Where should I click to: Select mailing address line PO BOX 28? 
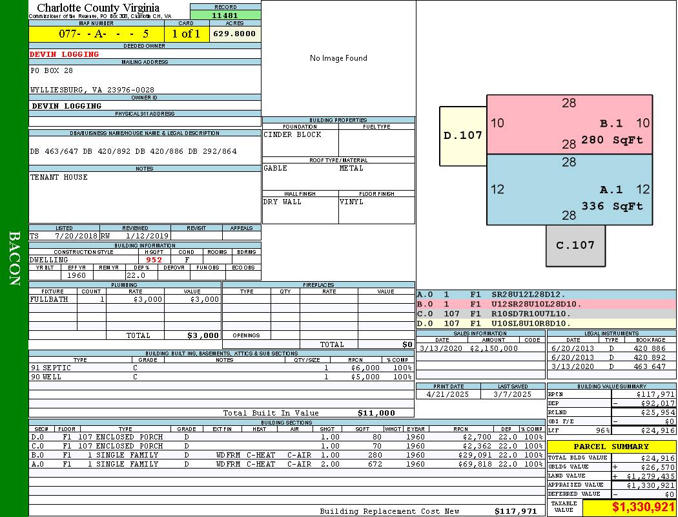coord(52,70)
